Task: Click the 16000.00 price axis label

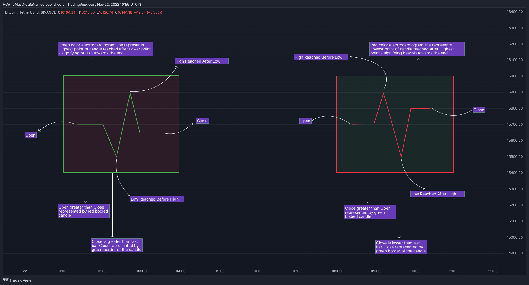Action: tap(515, 76)
